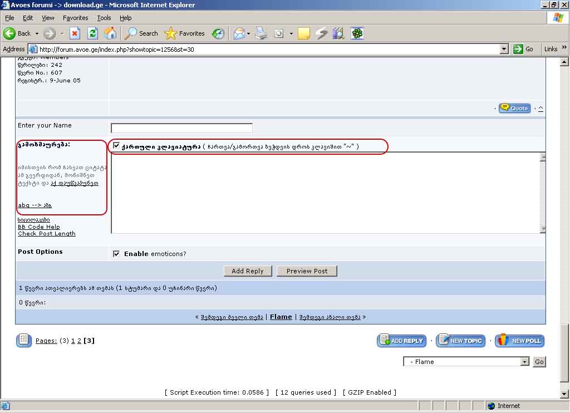The height and width of the screenshot is (413, 570).
Task: Click the Research book icon
Action: pyautogui.click(x=339, y=33)
